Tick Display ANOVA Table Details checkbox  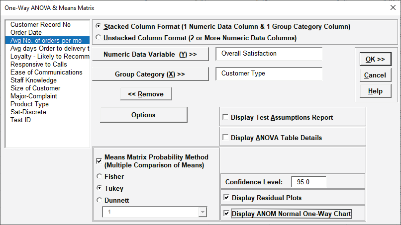tap(226, 138)
